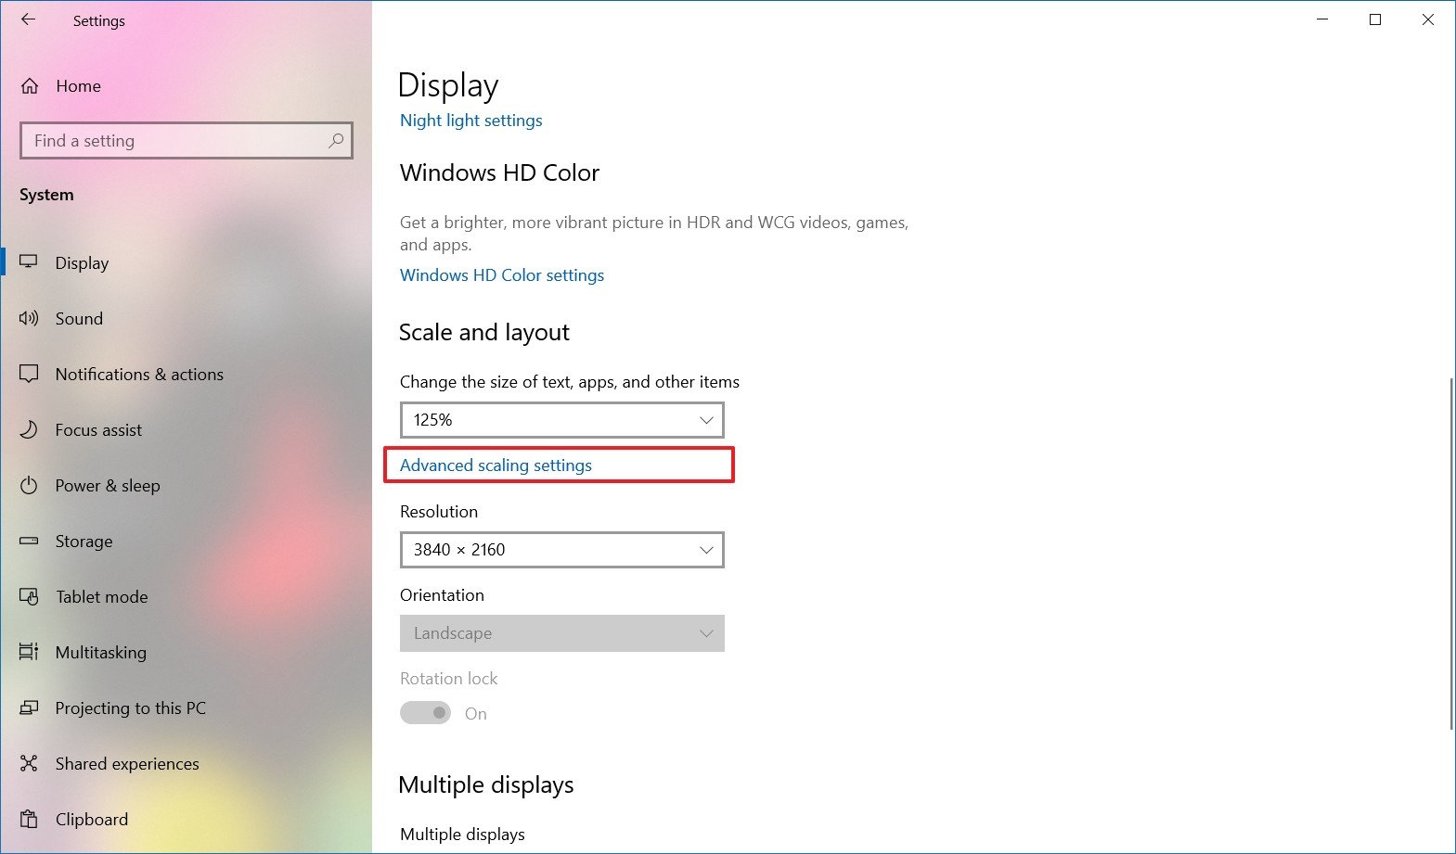The width and height of the screenshot is (1456, 854).
Task: Click the Display page title
Action: [x=448, y=85]
